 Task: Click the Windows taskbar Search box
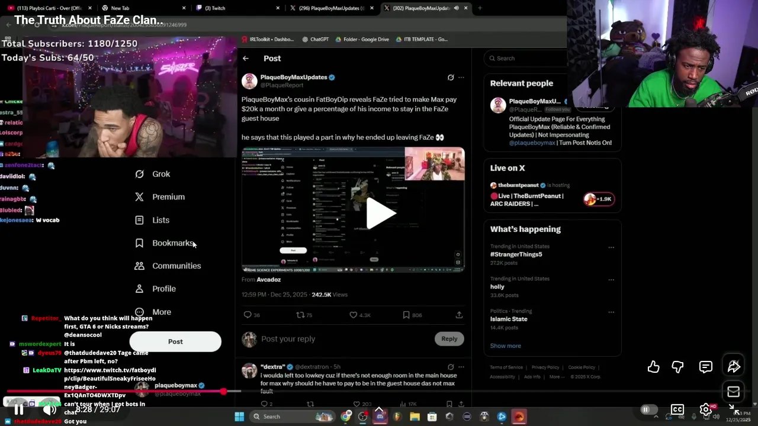click(293, 417)
